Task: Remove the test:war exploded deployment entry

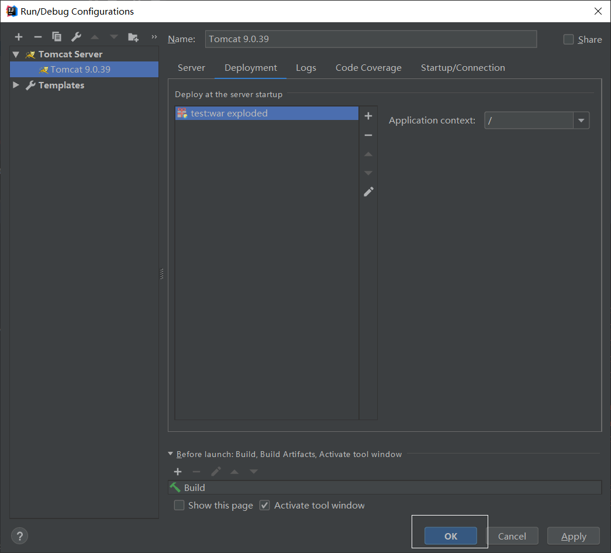Action: tap(368, 135)
